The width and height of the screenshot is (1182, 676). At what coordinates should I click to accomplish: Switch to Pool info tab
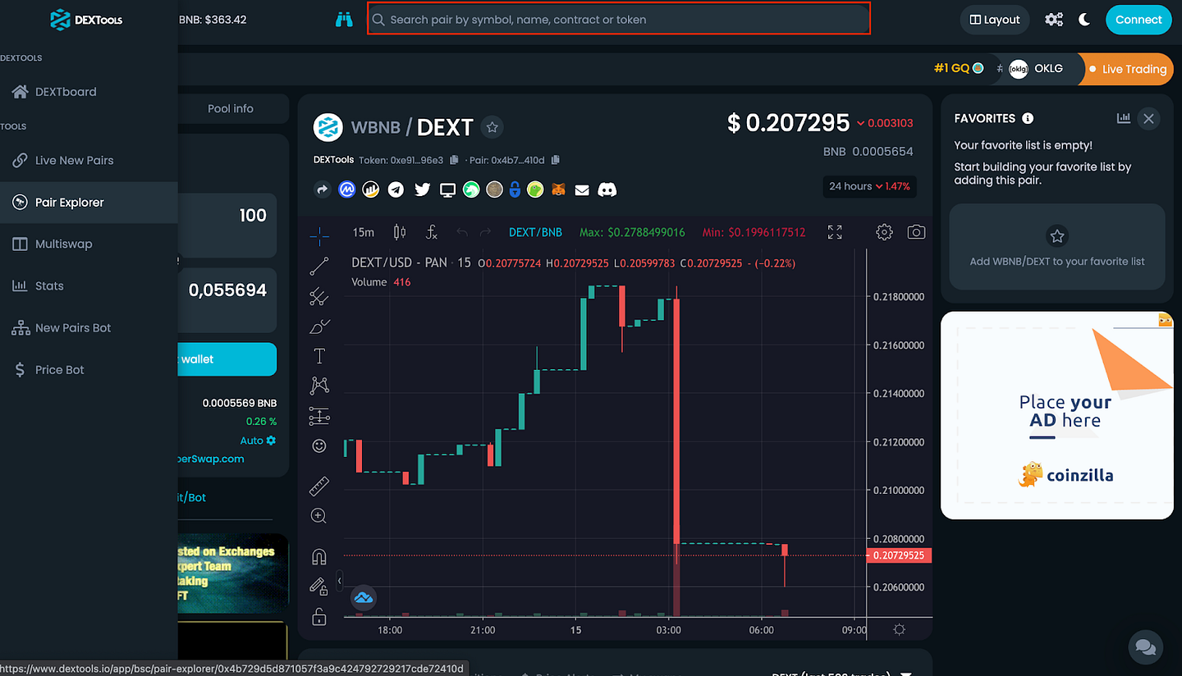click(231, 108)
